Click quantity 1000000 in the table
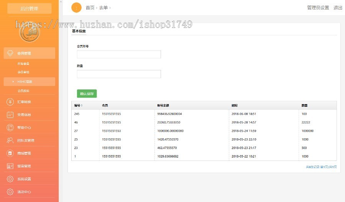 (x=307, y=131)
